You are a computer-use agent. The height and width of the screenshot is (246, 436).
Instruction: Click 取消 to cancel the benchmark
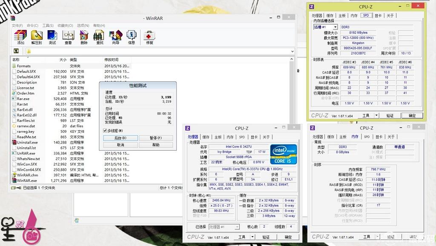[x=120, y=145]
